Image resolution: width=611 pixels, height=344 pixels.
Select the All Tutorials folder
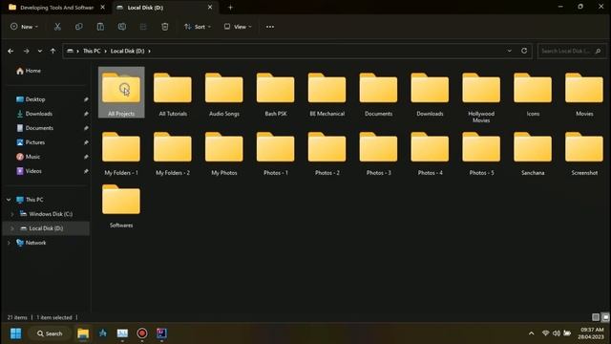(x=173, y=94)
